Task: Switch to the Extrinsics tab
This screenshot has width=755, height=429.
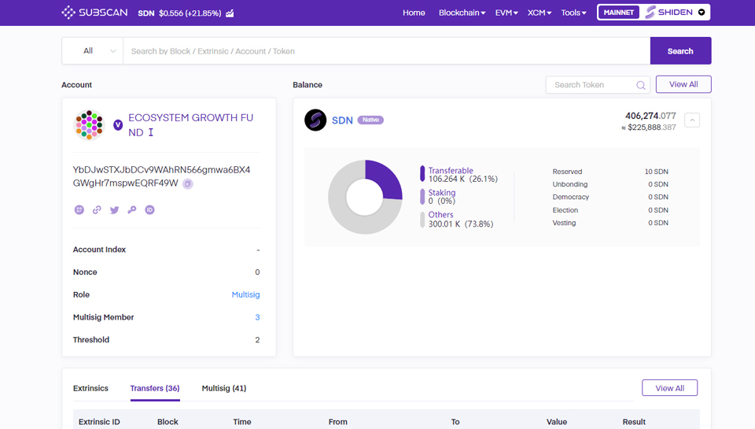Action: (90, 388)
